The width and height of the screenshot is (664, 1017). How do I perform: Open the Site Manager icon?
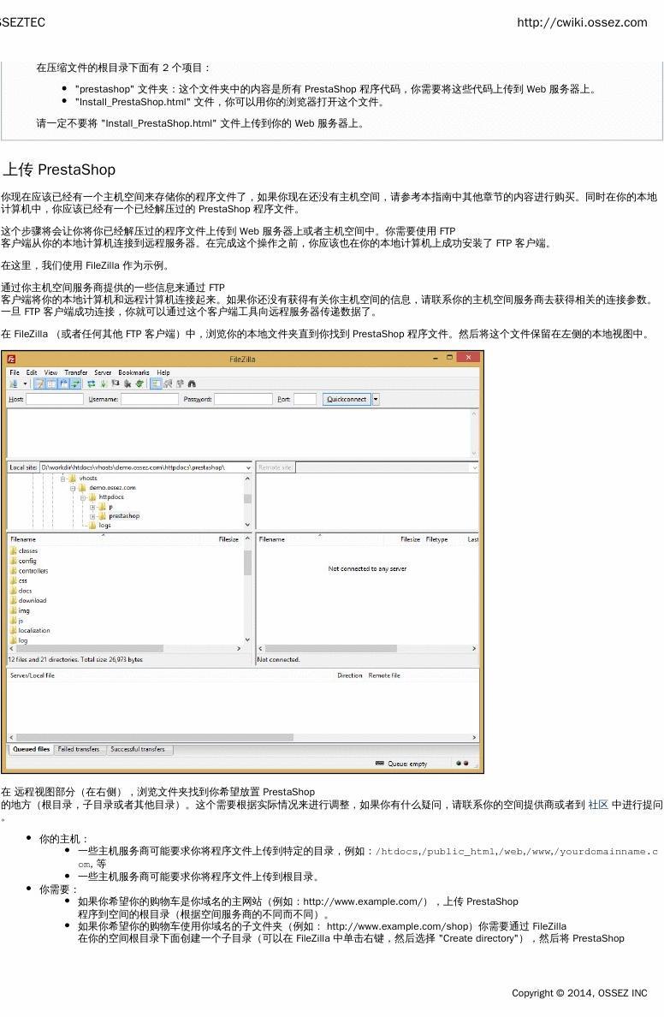[14, 384]
